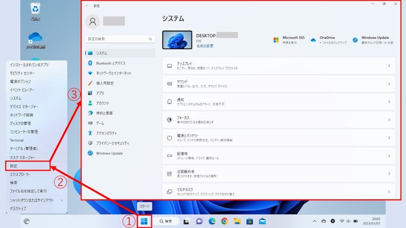The height and width of the screenshot is (228, 406).
Task: Open Task View icon on taskbar
Action: (x=186, y=222)
